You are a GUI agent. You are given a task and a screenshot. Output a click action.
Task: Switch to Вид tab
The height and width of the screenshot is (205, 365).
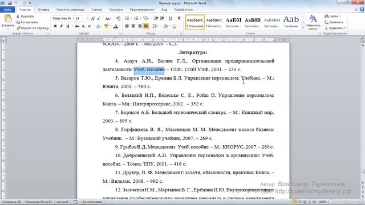tap(164, 10)
